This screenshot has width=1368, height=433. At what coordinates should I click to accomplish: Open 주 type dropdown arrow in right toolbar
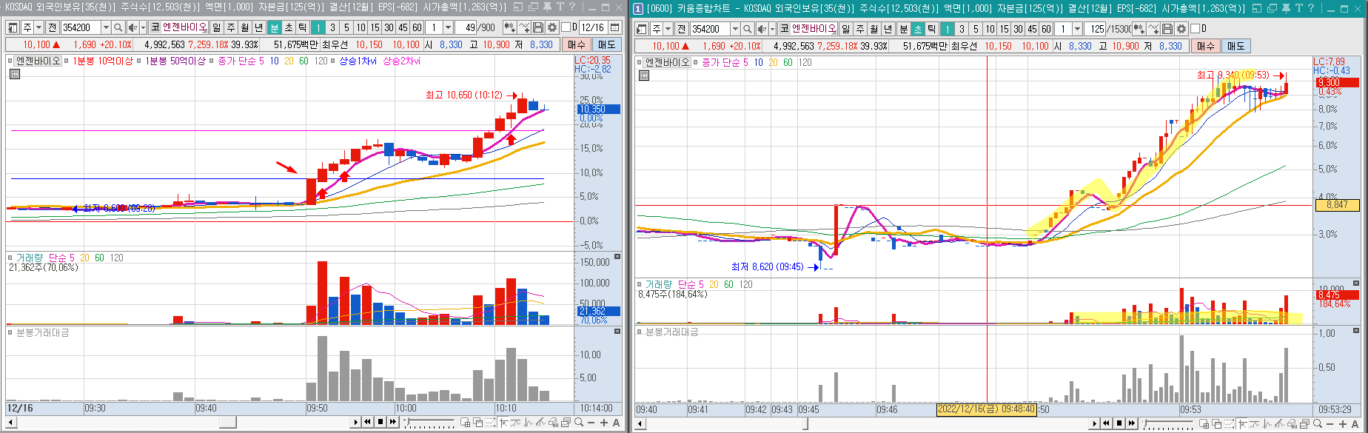(668, 28)
